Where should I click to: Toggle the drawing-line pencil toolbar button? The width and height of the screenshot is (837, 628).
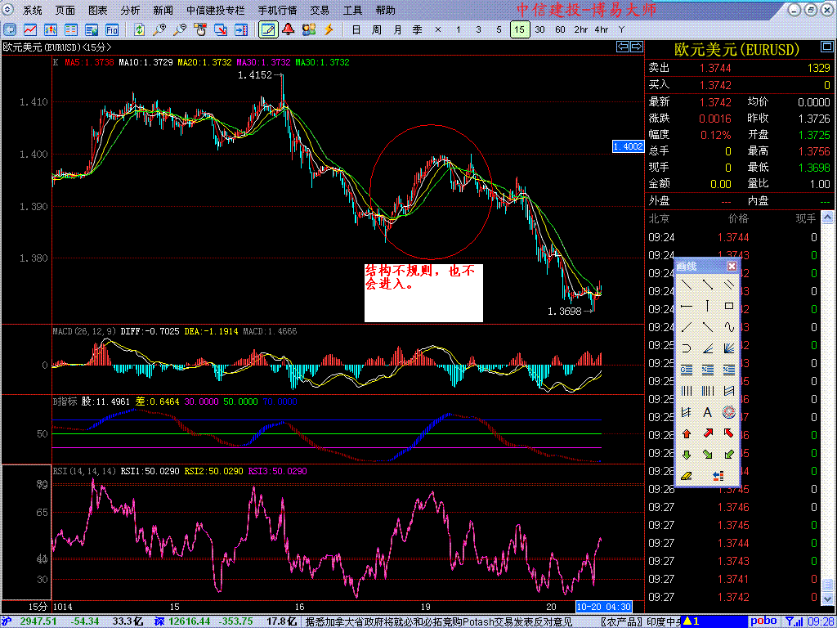268,29
